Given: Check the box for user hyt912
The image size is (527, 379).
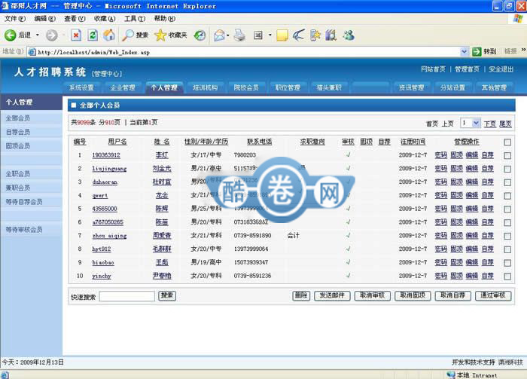Looking at the screenshot, I should 507,249.
